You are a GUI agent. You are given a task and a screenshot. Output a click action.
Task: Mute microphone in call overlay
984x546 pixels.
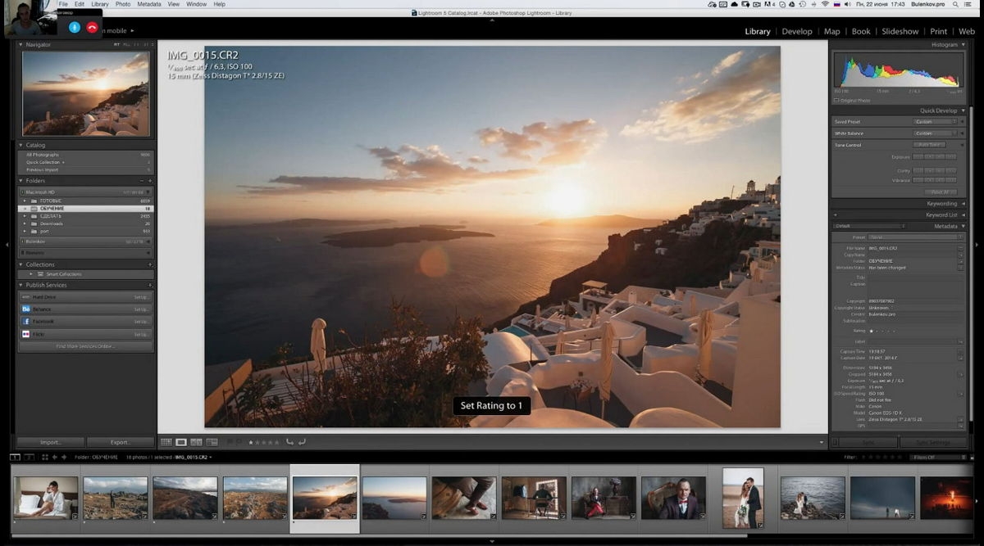(x=75, y=27)
